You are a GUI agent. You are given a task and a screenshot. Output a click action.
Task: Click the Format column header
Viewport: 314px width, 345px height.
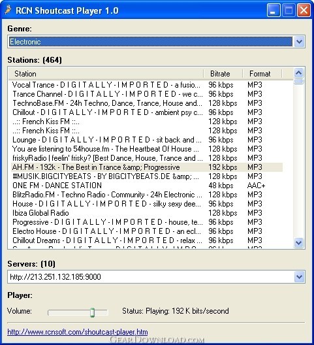click(x=262, y=74)
